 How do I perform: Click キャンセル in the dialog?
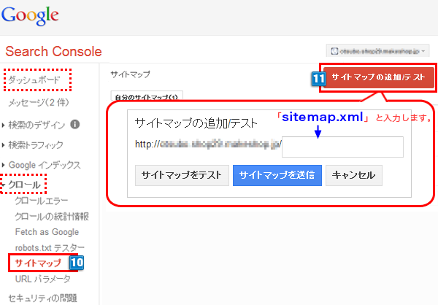353,175
